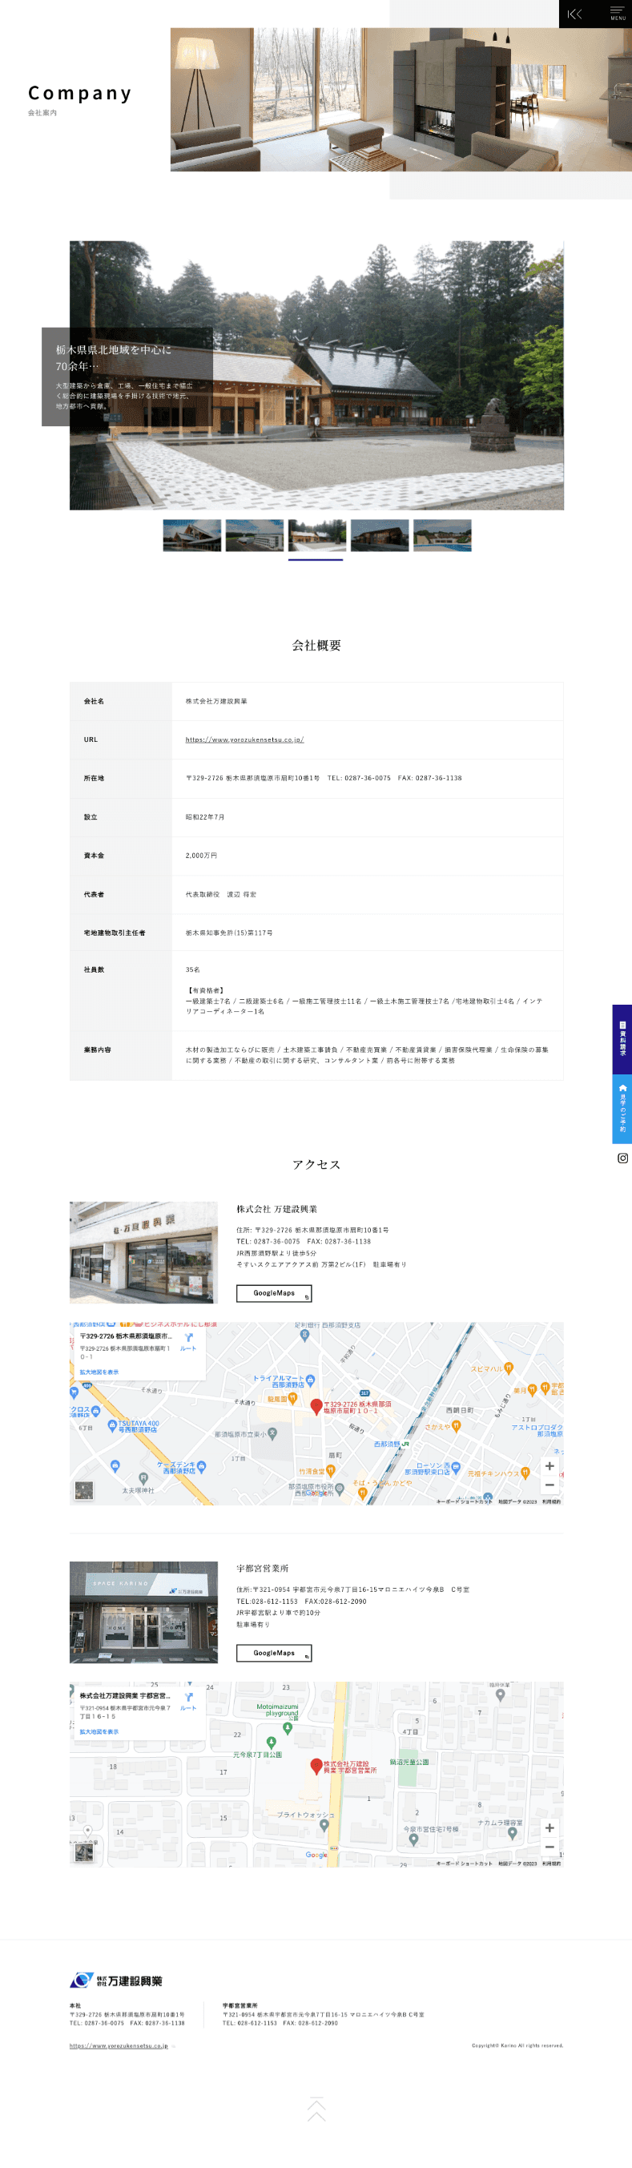Open footer yorozukensetsu.co.jp link
The width and height of the screenshot is (632, 2168).
(x=119, y=2045)
